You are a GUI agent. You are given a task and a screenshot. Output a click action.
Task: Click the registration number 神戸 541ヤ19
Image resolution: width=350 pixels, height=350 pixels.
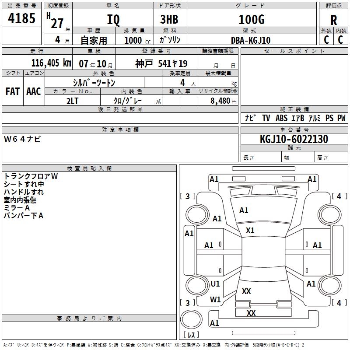[161, 63]
